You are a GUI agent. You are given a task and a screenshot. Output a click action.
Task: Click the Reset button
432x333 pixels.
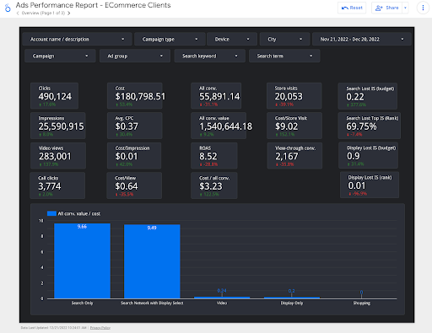[x=352, y=8]
